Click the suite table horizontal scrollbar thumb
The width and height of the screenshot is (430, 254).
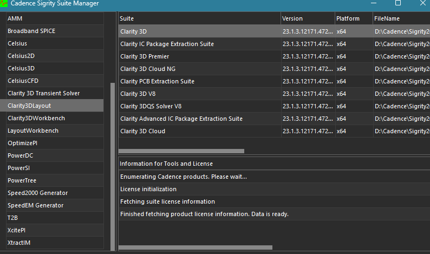181,151
